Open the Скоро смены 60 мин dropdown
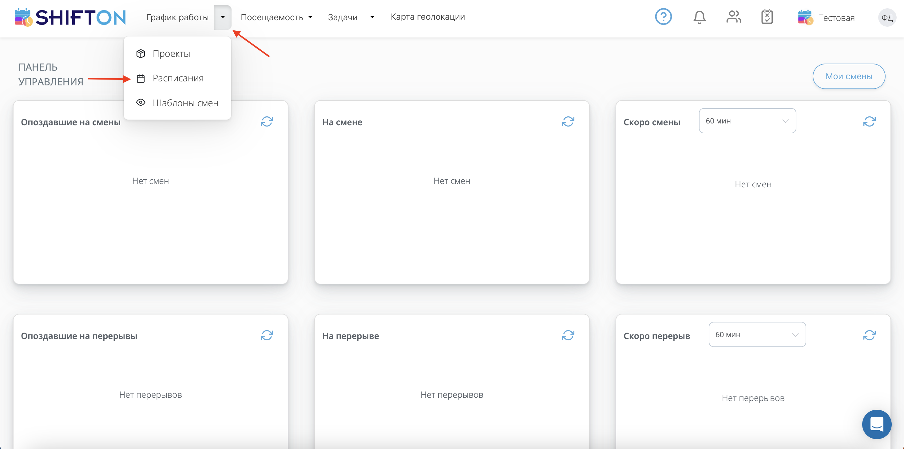904x449 pixels. [747, 121]
